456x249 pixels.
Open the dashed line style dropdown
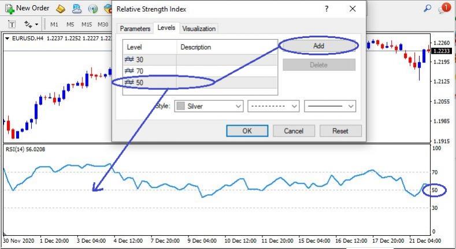[273, 106]
